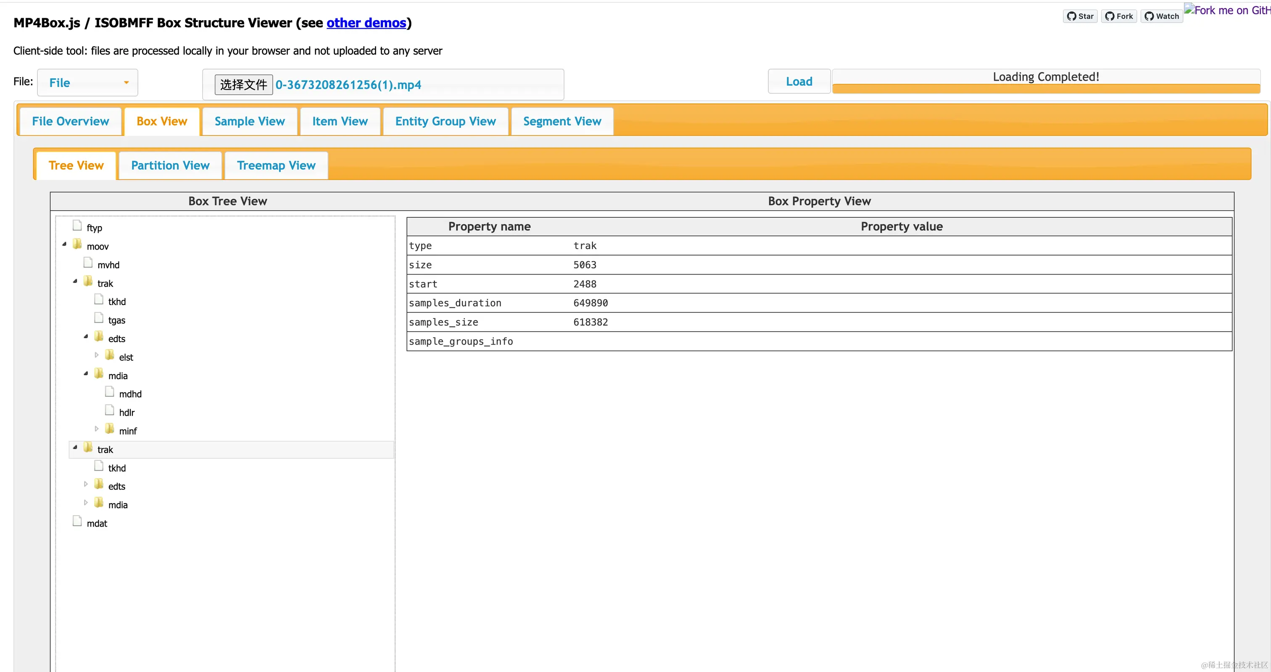Click the tgas file icon
This screenshot has height=672, width=1271.
click(99, 318)
